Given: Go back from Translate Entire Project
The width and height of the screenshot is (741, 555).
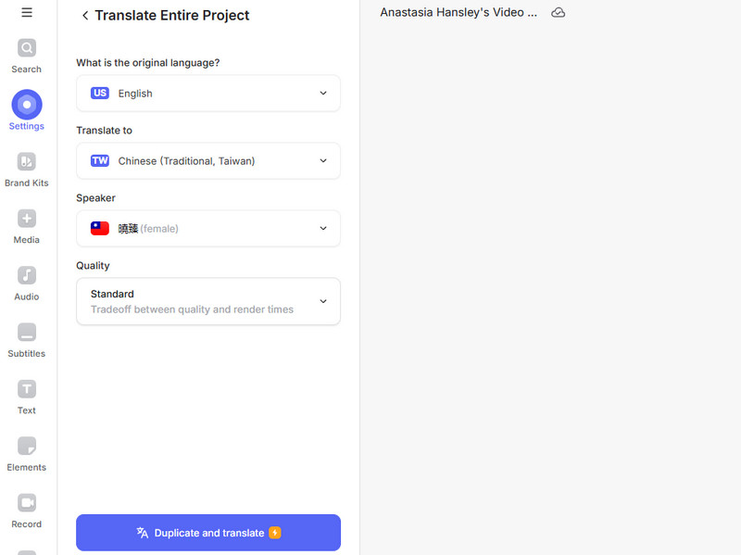Looking at the screenshot, I should pos(85,16).
